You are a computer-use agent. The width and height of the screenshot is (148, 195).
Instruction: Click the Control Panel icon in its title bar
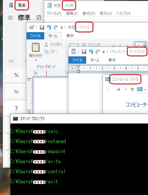coord(108,79)
